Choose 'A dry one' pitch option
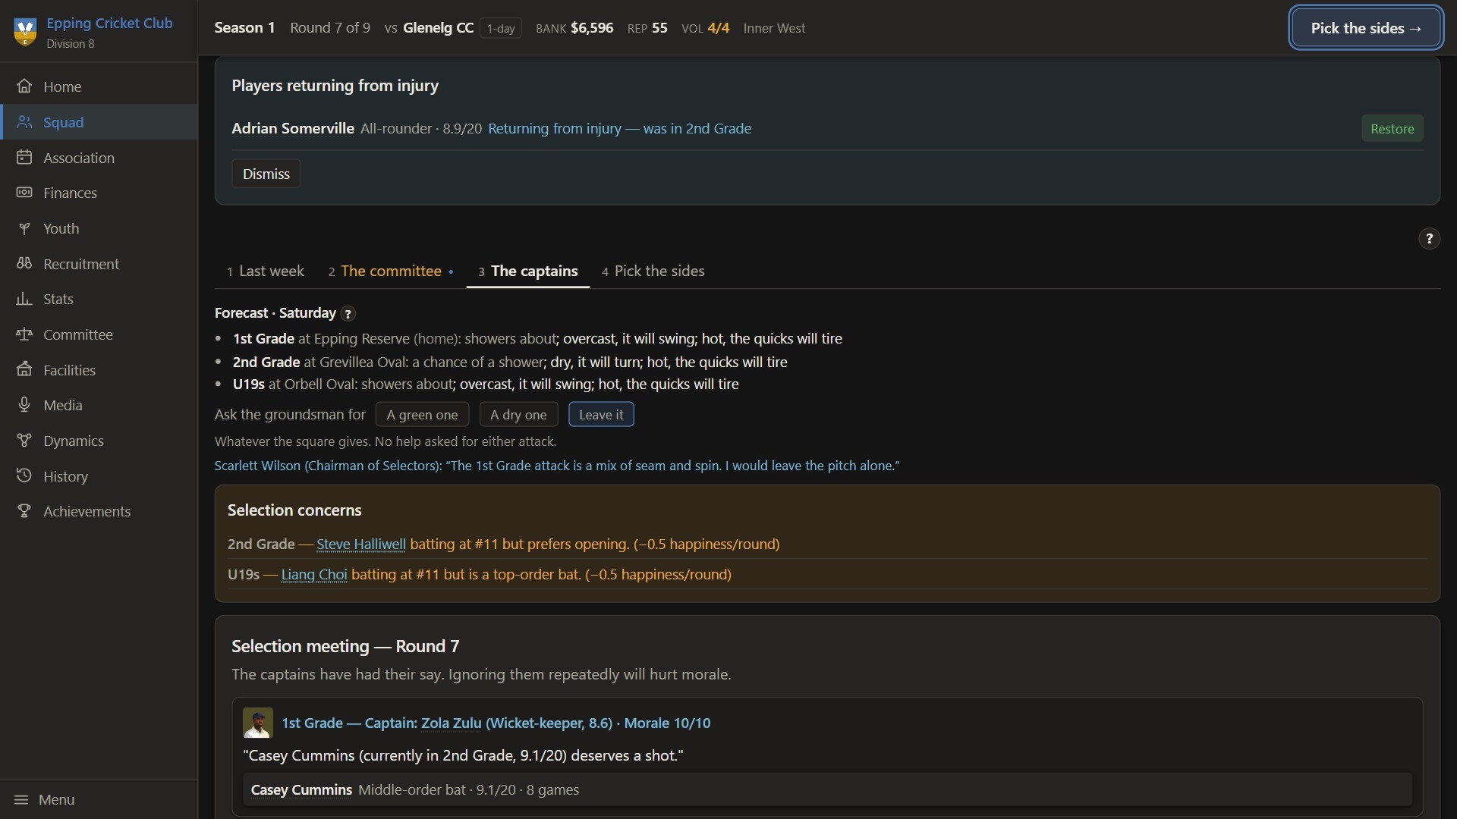 (x=518, y=415)
